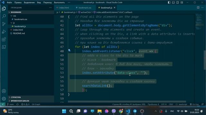Click the js breadcrumb segment
206x115 pixels.
coord(57,12)
